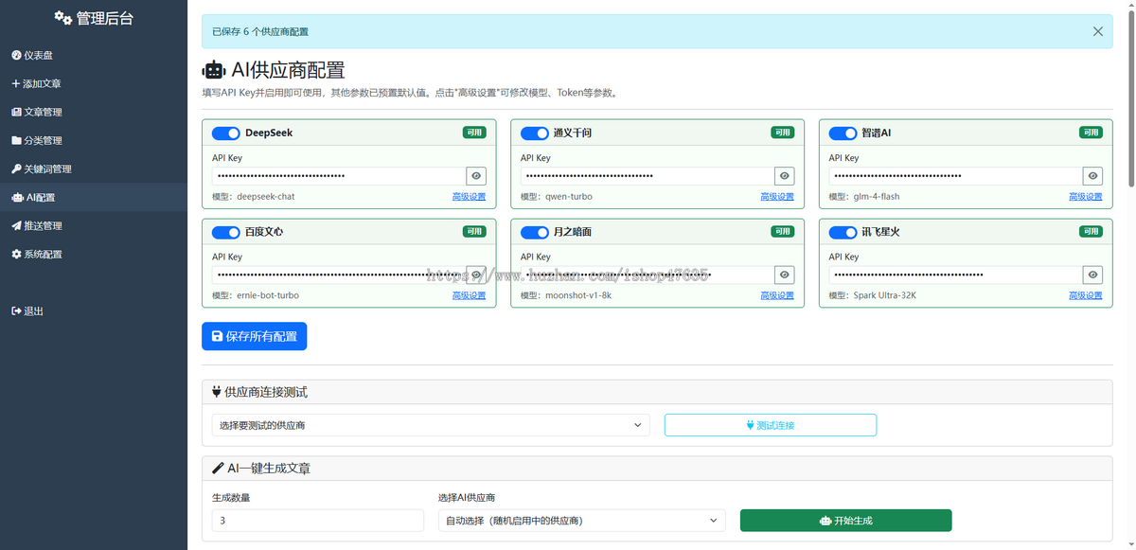Open 智谱AI 高级设置 link
Screen dimensions: 1136x550
[1086, 197]
